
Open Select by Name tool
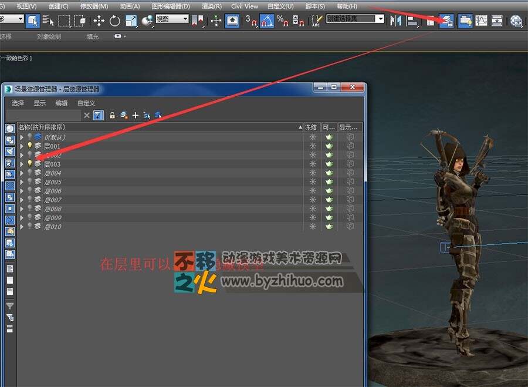[x=48, y=21]
